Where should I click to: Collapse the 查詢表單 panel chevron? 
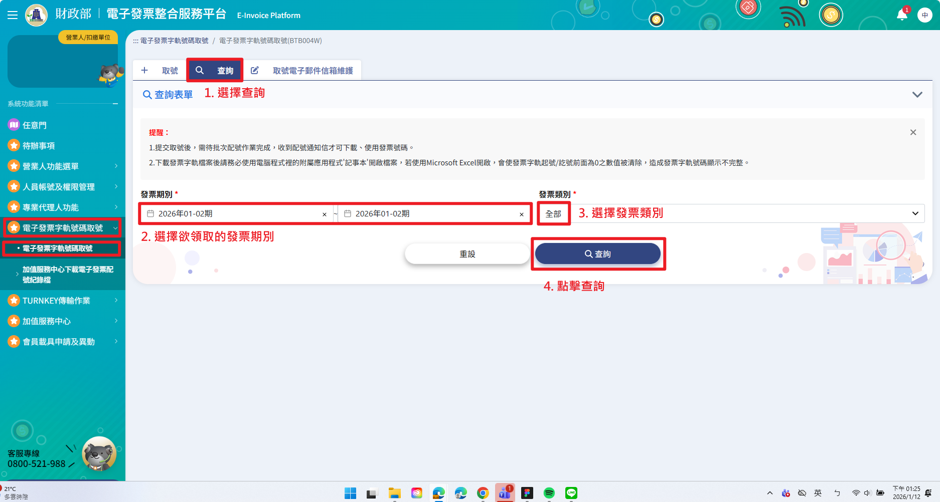click(917, 95)
